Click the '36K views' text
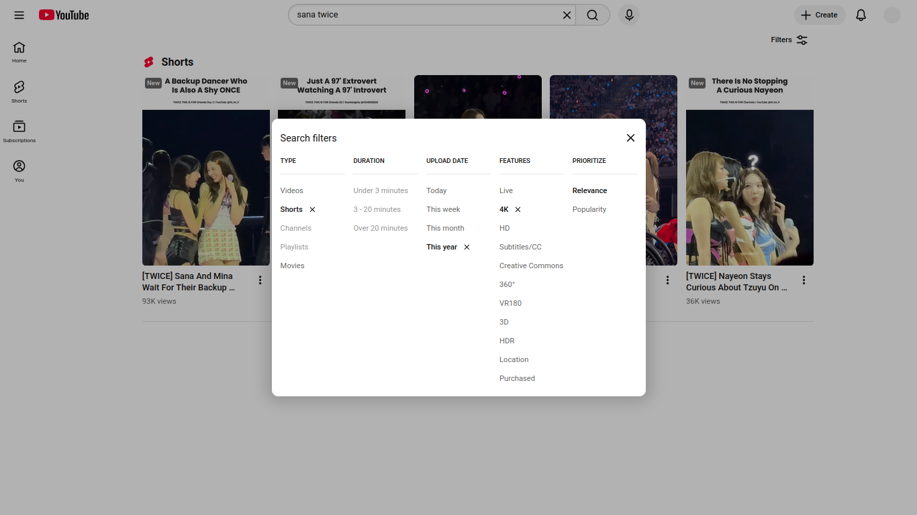Screen dimensions: 917x515 [x=703, y=302]
